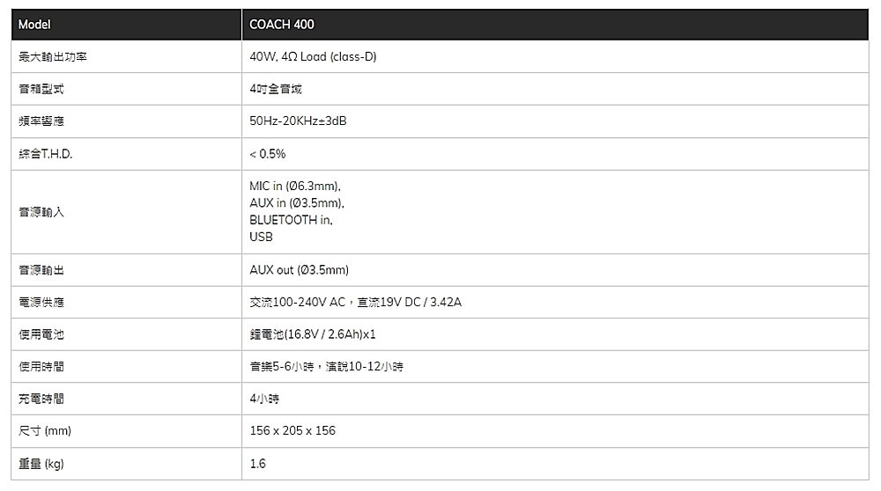881x491 pixels.
Task: Click the 鋰電池(16.8V / 2.6Ah)x1 value
Action: [x=313, y=335]
